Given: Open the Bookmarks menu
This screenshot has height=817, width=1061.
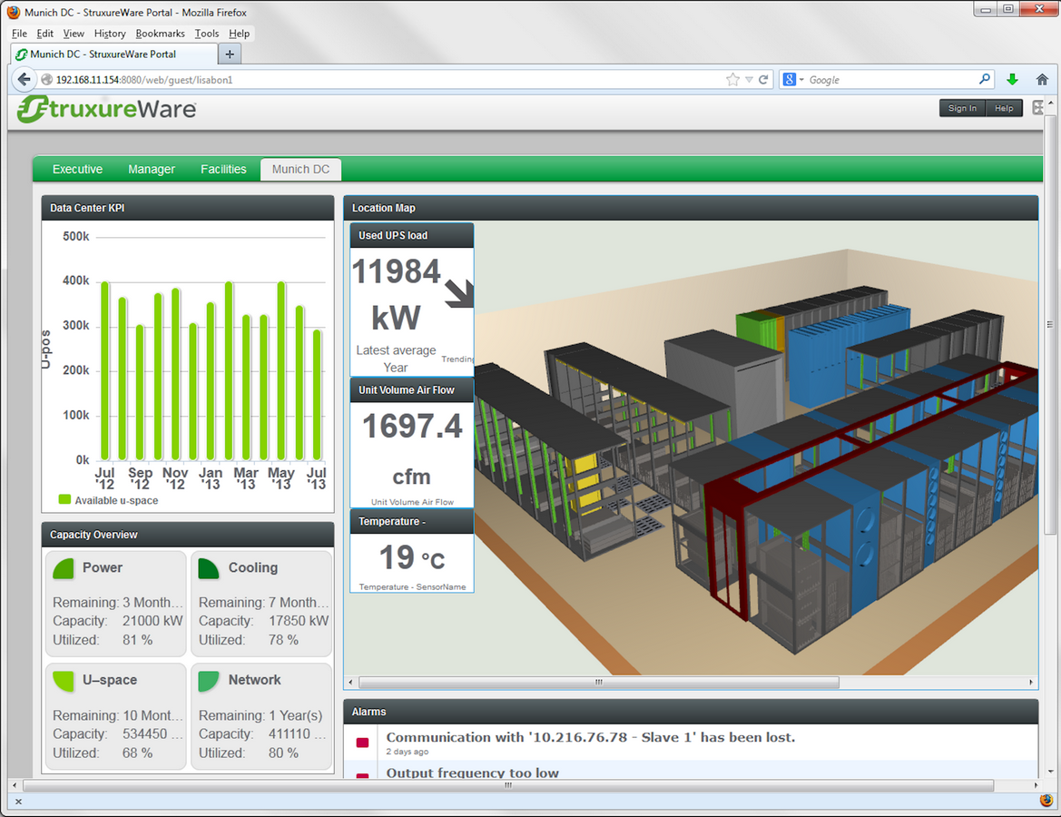Looking at the screenshot, I should click(160, 34).
